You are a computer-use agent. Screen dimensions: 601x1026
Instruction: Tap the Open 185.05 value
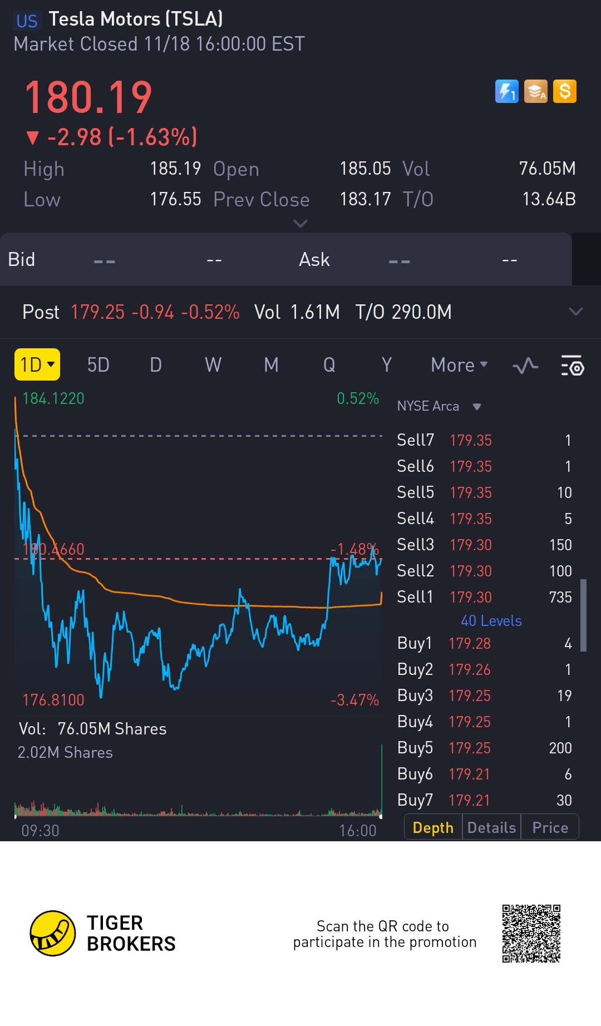365,169
